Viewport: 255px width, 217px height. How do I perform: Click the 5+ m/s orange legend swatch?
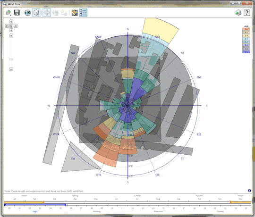[246, 29]
